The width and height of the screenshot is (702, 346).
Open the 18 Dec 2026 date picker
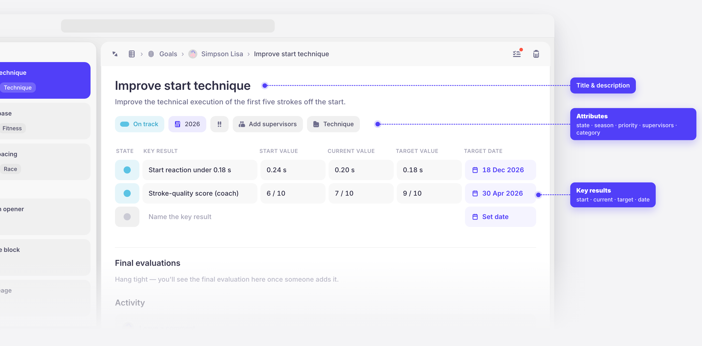(x=500, y=170)
